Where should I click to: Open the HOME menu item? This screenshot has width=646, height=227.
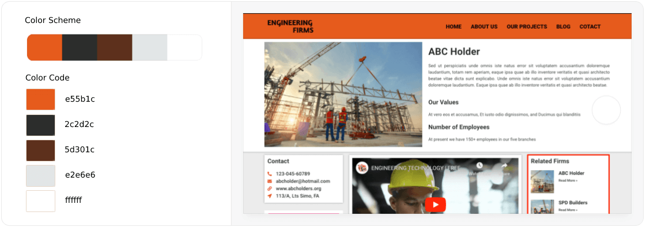454,26
